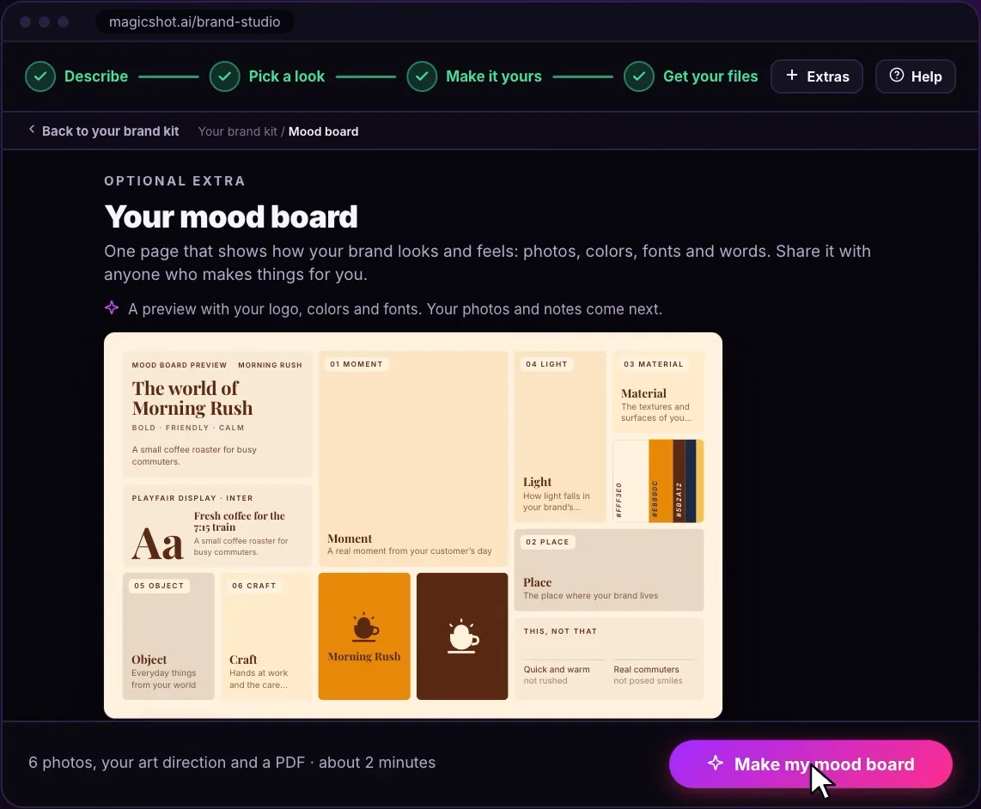Open the 02 Place photo tile
Viewport: 981px width, 809px height.
click(x=609, y=570)
